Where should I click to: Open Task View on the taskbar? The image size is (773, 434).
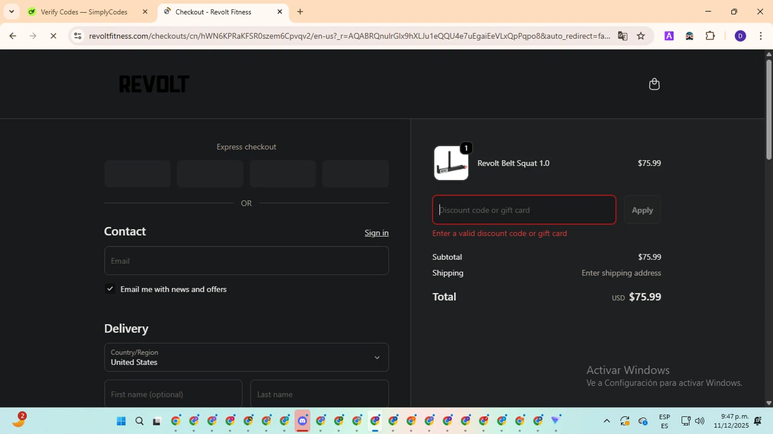point(157,421)
